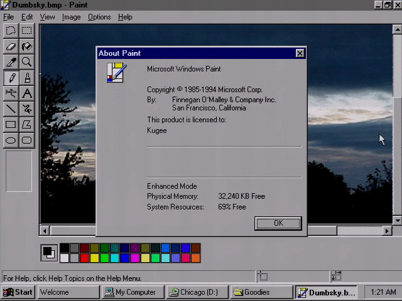Switch to Chicago (D:) taskbar window

(x=197, y=292)
